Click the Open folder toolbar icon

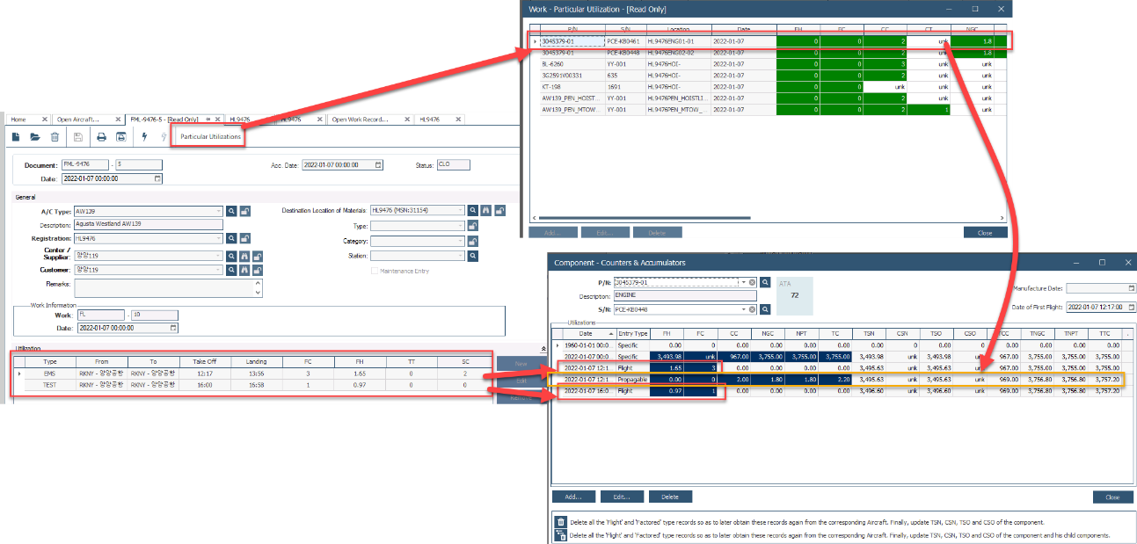(35, 137)
